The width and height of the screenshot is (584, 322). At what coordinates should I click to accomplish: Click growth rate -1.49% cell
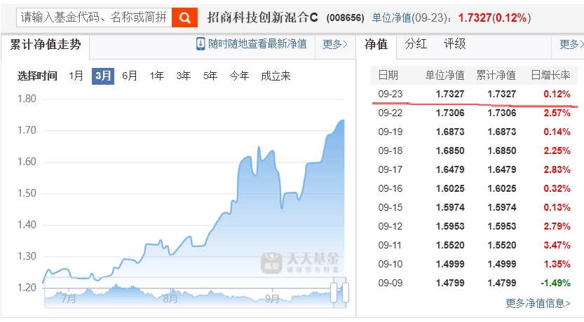click(555, 283)
